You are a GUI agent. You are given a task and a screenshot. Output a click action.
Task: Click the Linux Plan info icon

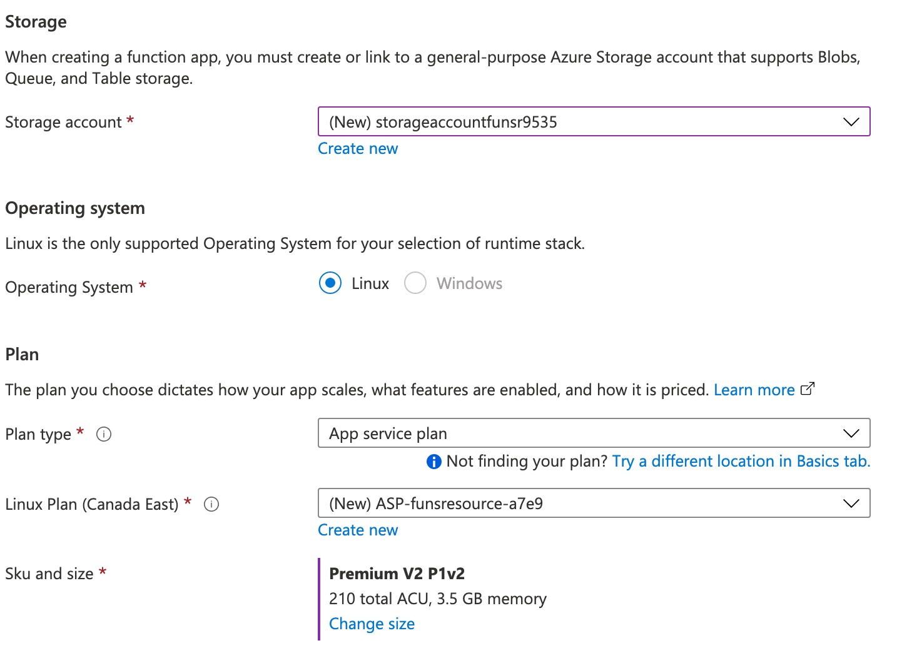211,504
